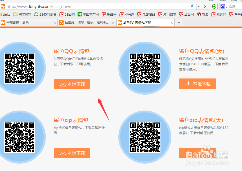Open the 淘宝购物 bookmark folder

click(22, 15)
